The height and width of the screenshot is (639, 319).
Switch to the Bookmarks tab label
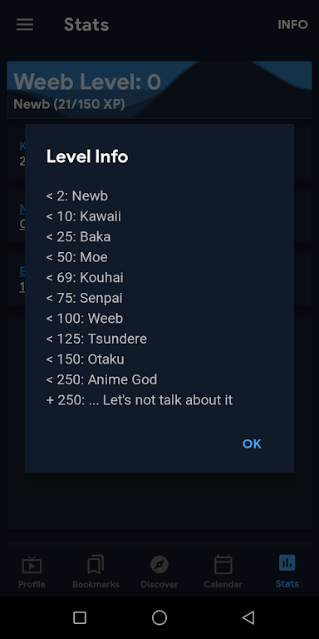pos(96,584)
